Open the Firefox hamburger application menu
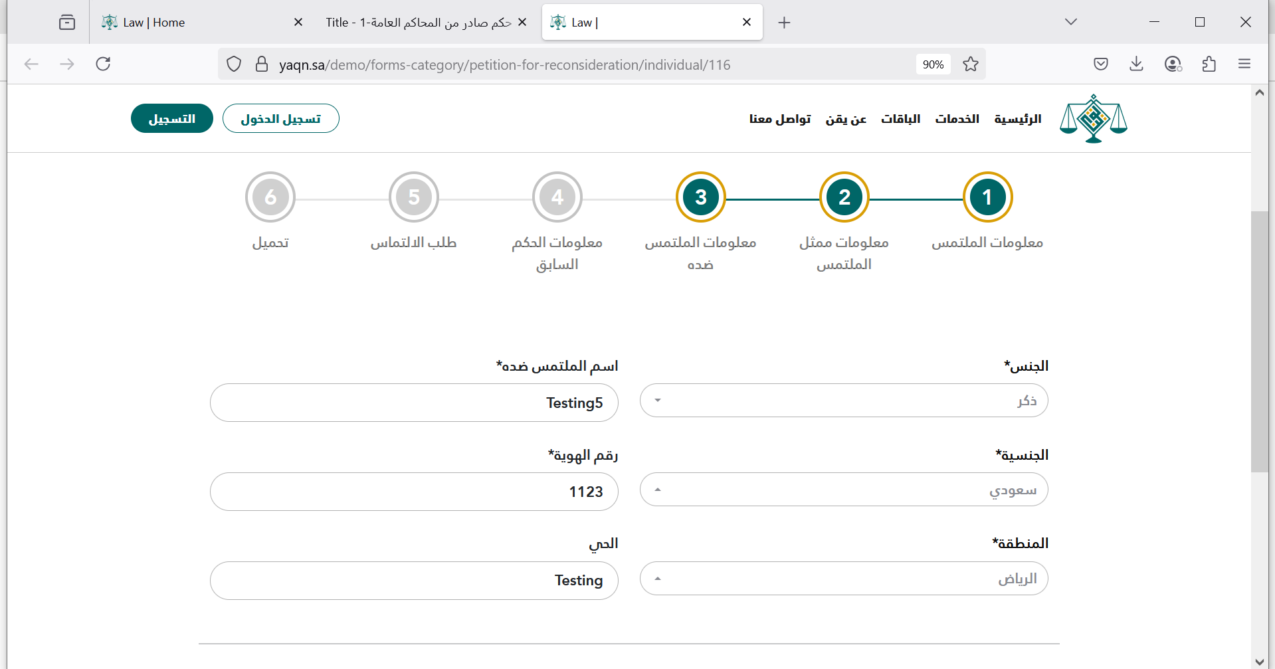This screenshot has height=669, width=1275. tap(1244, 64)
